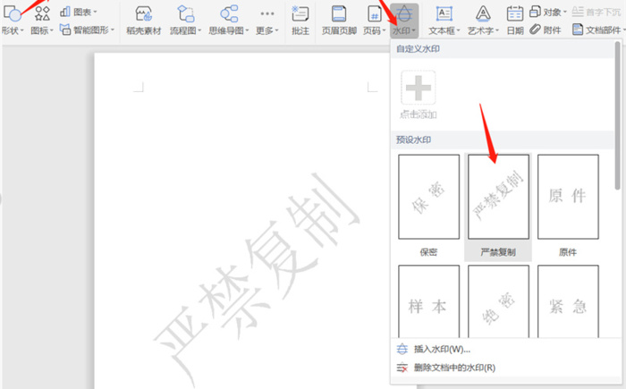This screenshot has width=626, height=389.
Task: Insert a Mind Map (思维导图)
Action: tap(229, 21)
